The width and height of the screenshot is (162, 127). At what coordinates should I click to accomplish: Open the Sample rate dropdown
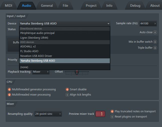pyautogui.click(x=148, y=23)
